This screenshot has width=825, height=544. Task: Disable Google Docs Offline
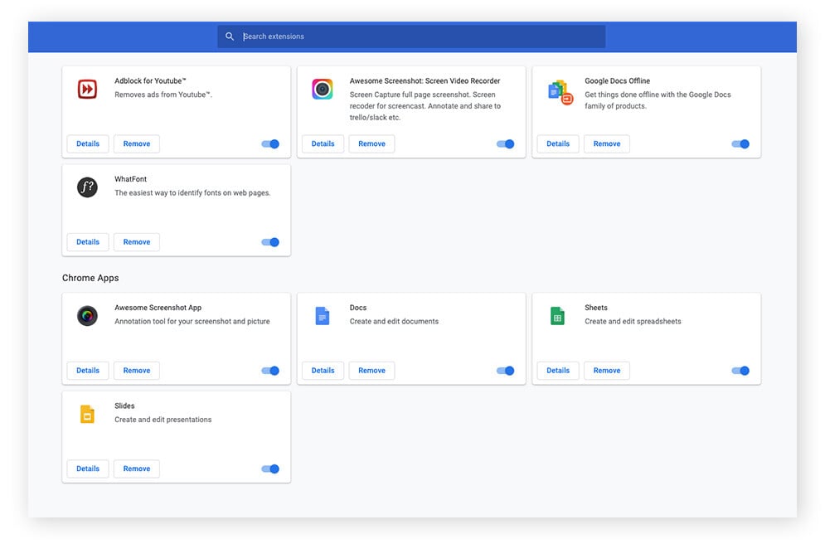(x=740, y=143)
